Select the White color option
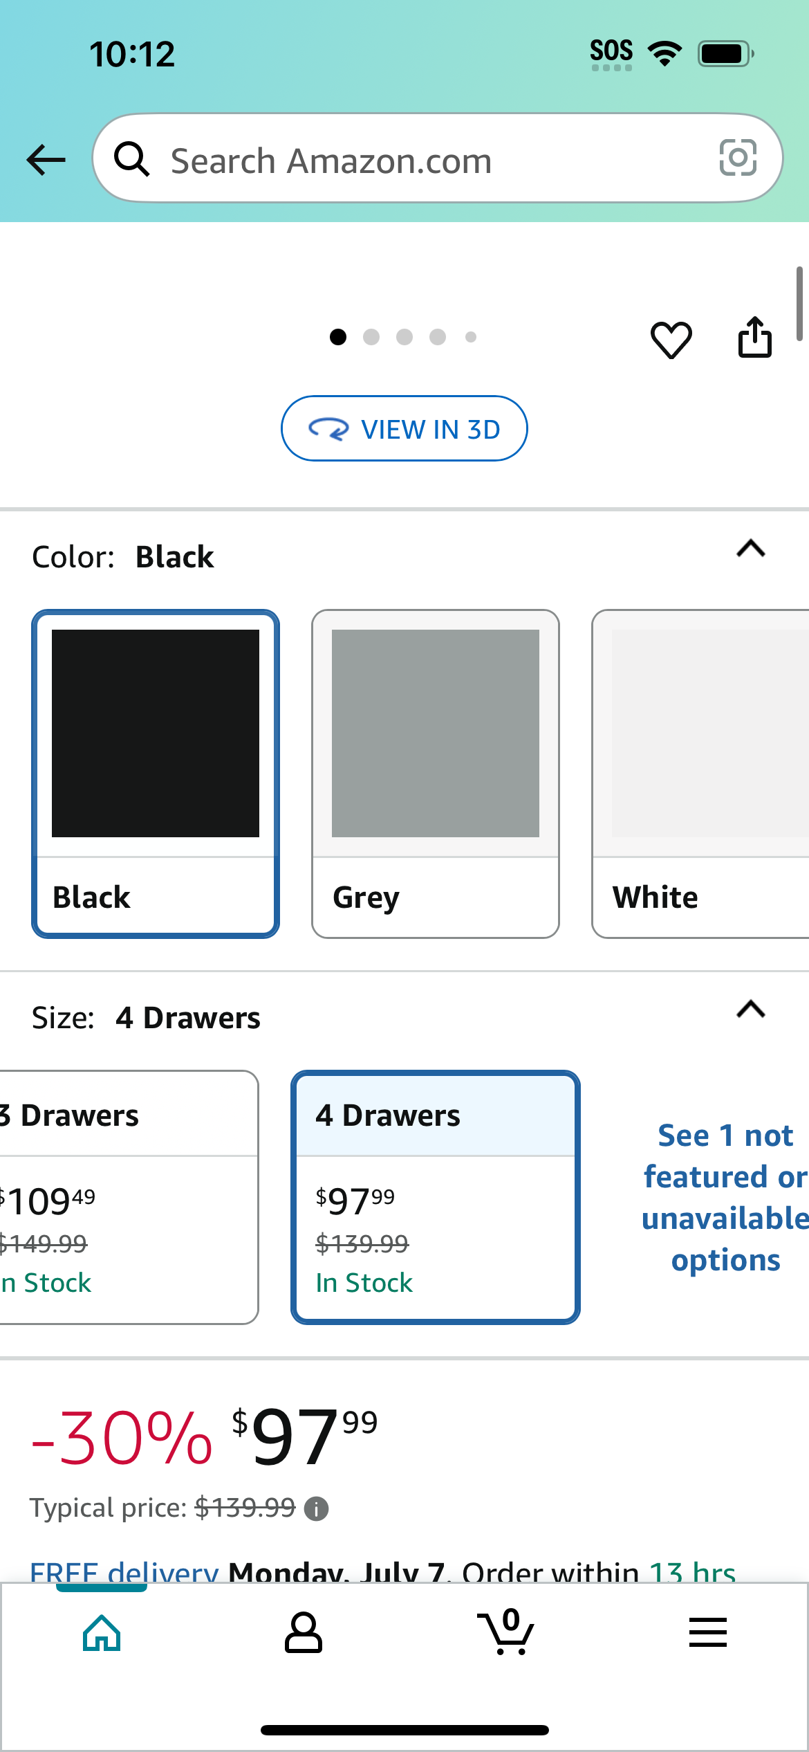Image resolution: width=809 pixels, height=1752 pixels. pyautogui.click(x=700, y=774)
